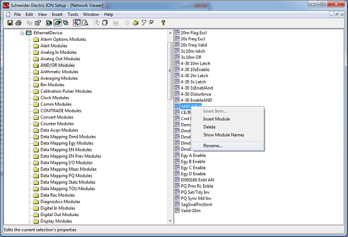Click the stacked-windows toolbar icon with blue pen
This screenshot has width=348, height=237.
pos(66,22)
